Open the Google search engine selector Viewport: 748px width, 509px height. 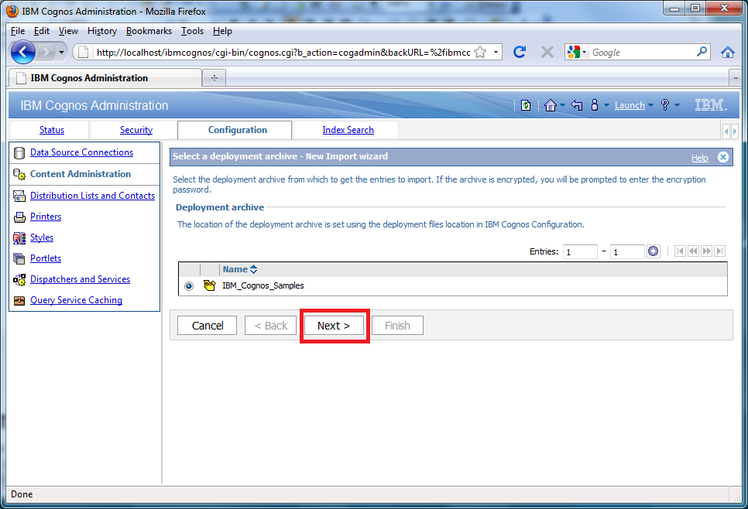(576, 52)
